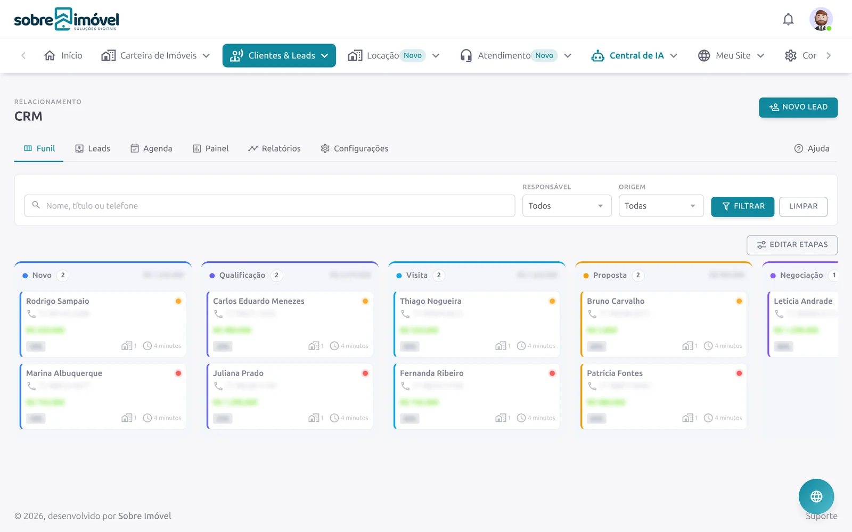Click the Sobre Imóvel logo
Image resolution: width=852 pixels, height=532 pixels.
pos(67,19)
